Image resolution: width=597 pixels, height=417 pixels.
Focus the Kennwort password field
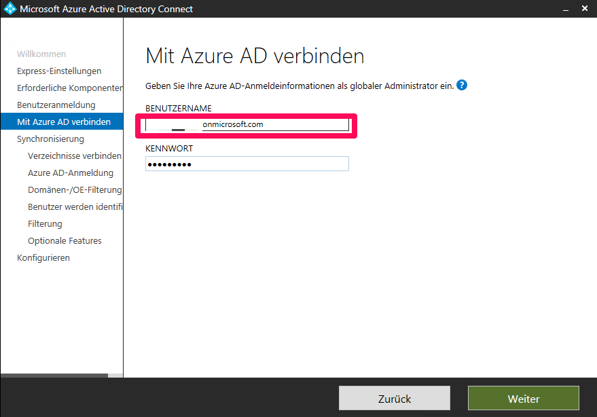[247, 164]
